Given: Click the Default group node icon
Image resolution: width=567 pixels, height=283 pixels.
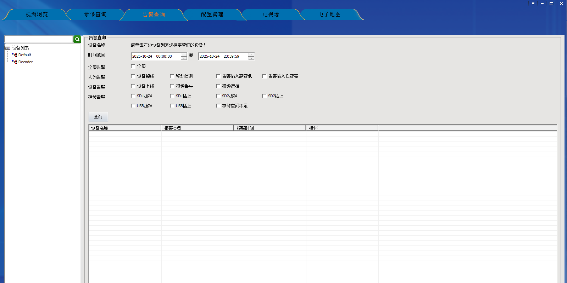Looking at the screenshot, I should (x=14, y=55).
